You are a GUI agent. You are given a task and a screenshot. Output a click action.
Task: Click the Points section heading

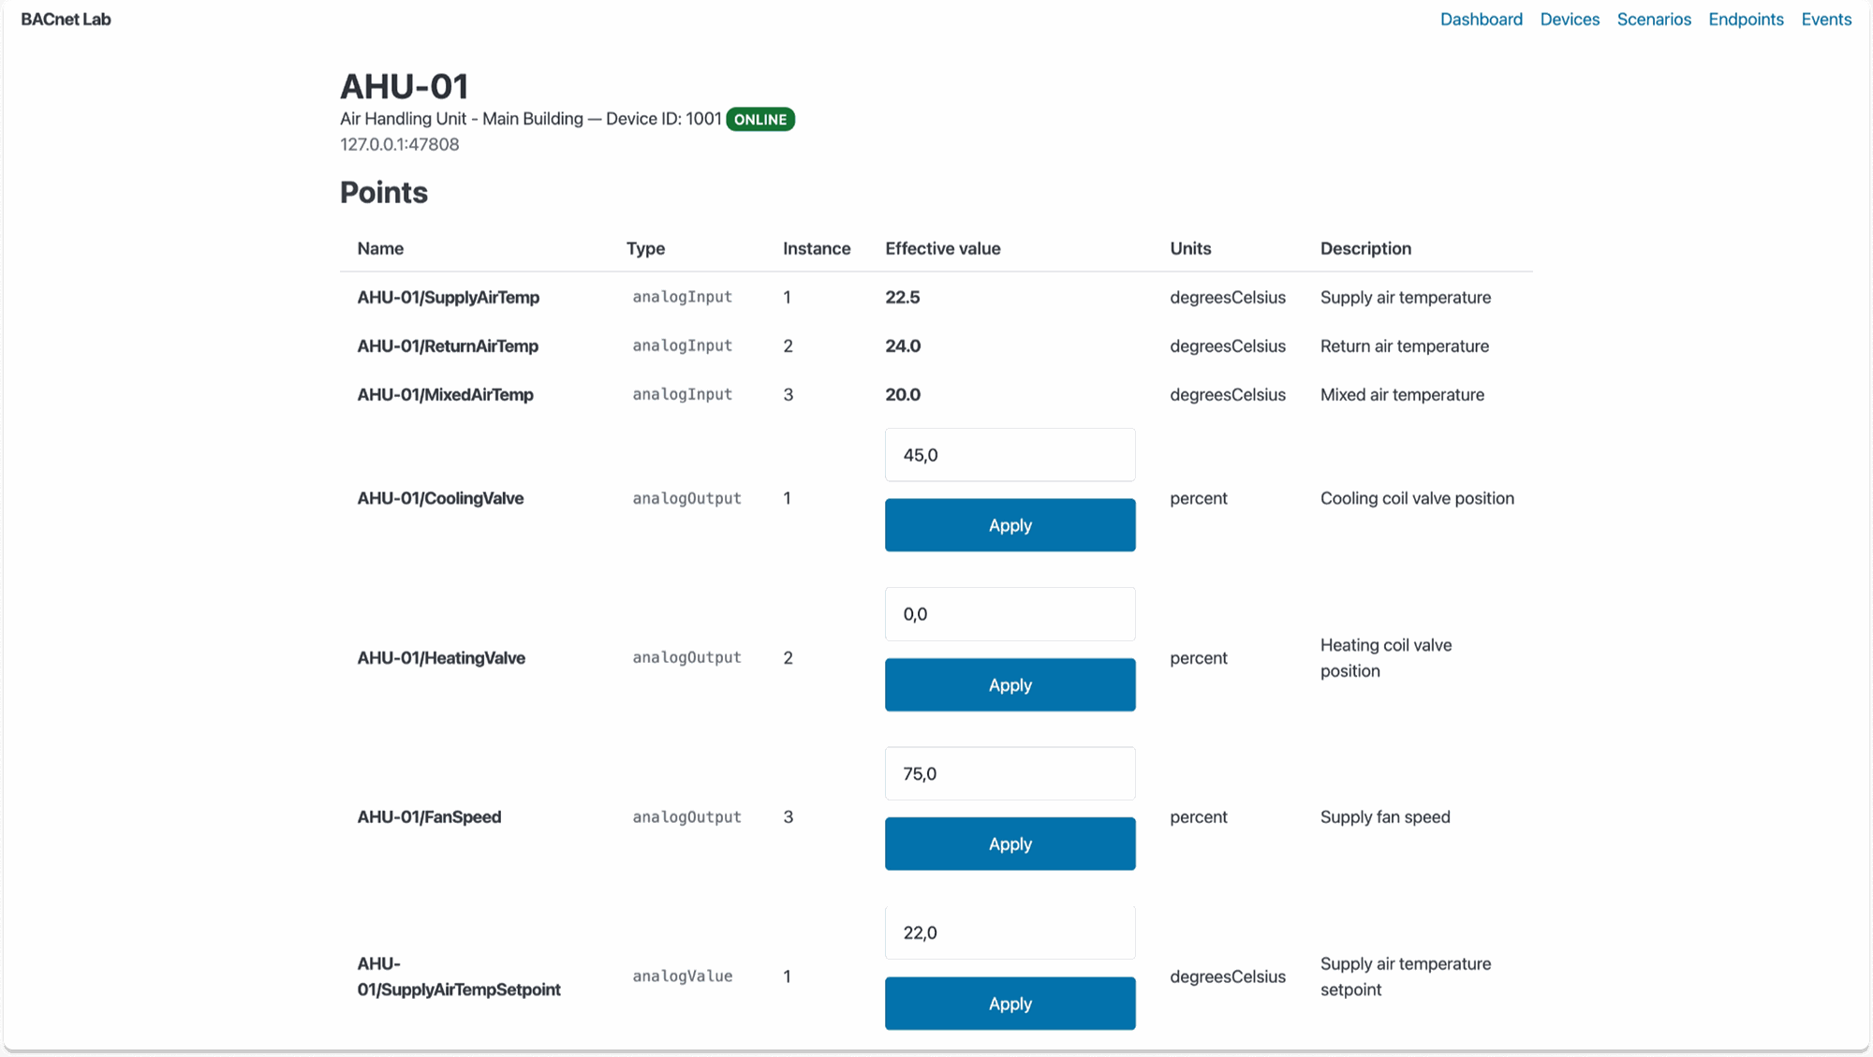tap(384, 193)
